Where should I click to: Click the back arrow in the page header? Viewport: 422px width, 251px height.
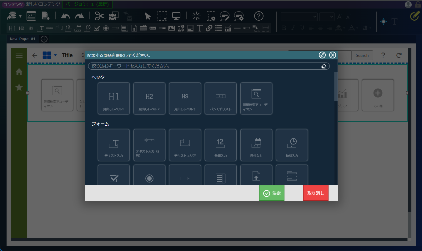[x=35, y=55]
